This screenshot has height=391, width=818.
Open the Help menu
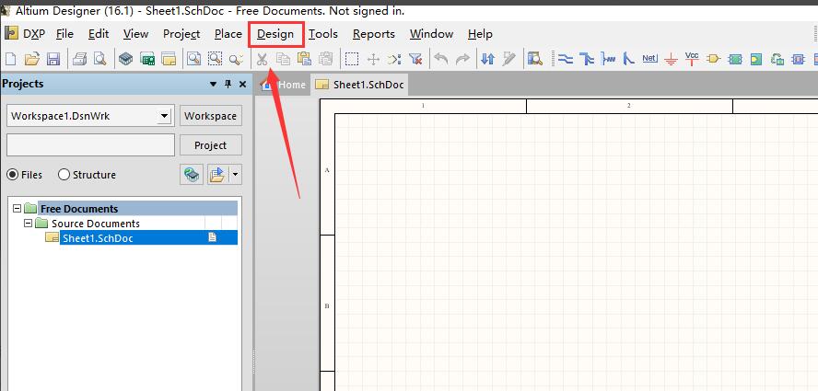(x=480, y=34)
